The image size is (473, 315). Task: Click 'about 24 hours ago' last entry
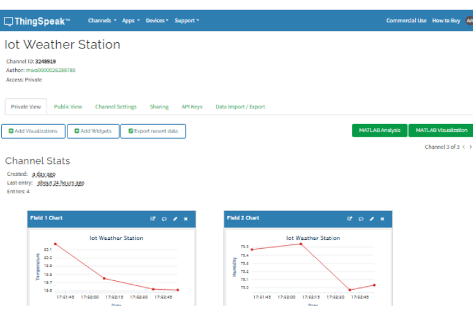pyautogui.click(x=61, y=183)
